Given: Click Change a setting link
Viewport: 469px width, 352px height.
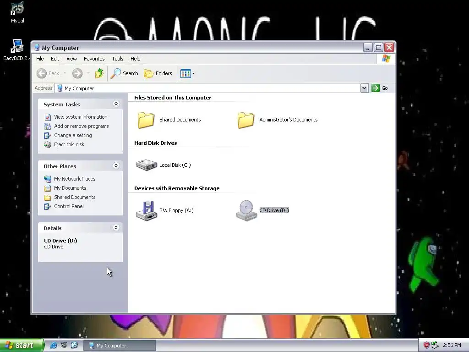Looking at the screenshot, I should [73, 135].
